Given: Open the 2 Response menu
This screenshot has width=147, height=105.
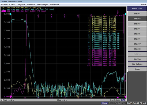Looking at the screenshot, I should click(21, 5).
